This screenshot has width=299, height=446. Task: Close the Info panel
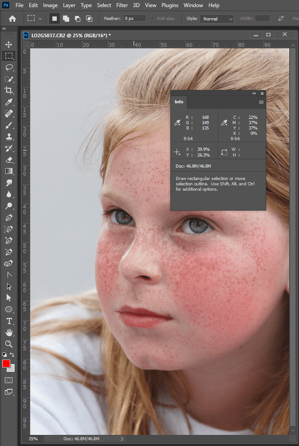pyautogui.click(x=262, y=93)
